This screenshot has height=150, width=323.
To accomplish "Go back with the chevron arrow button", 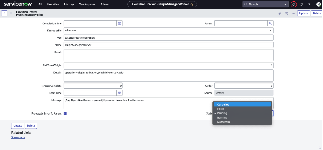I will pyautogui.click(x=4, y=13).
